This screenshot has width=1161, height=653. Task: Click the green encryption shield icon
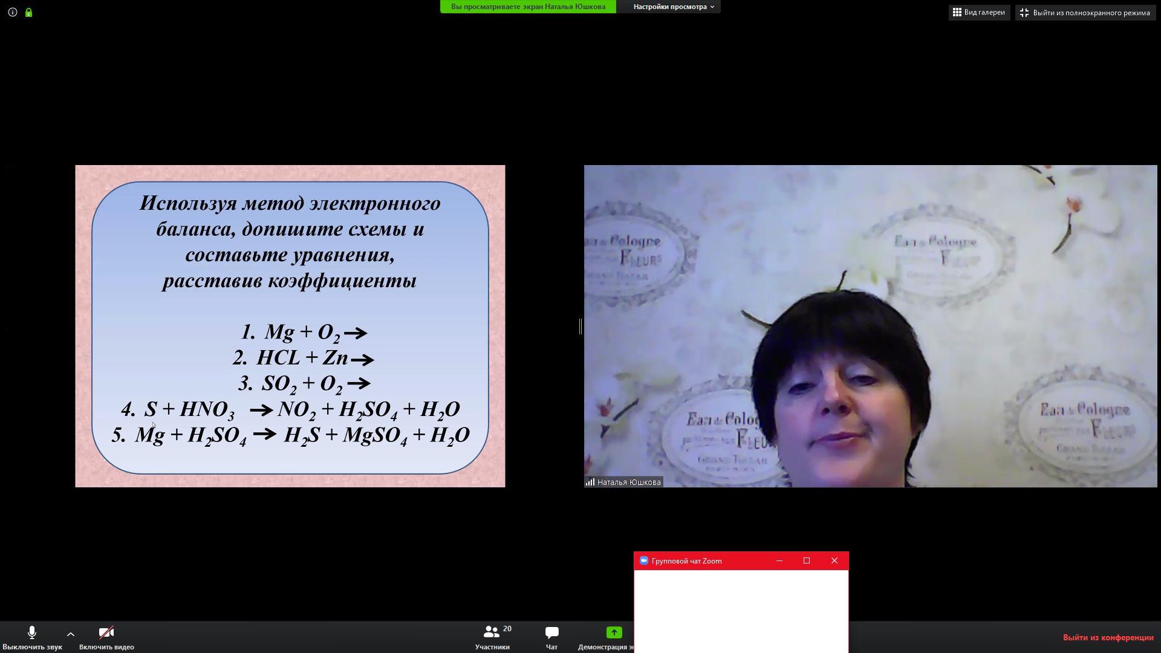tap(28, 12)
